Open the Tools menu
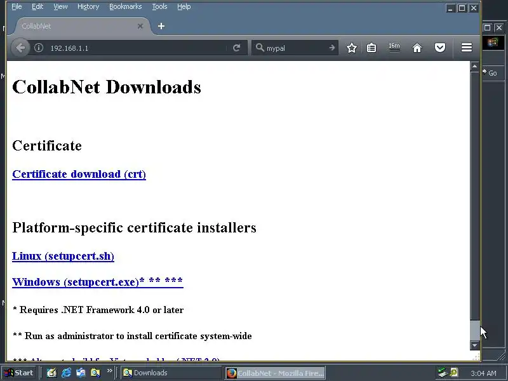508x381 pixels. 160,6
